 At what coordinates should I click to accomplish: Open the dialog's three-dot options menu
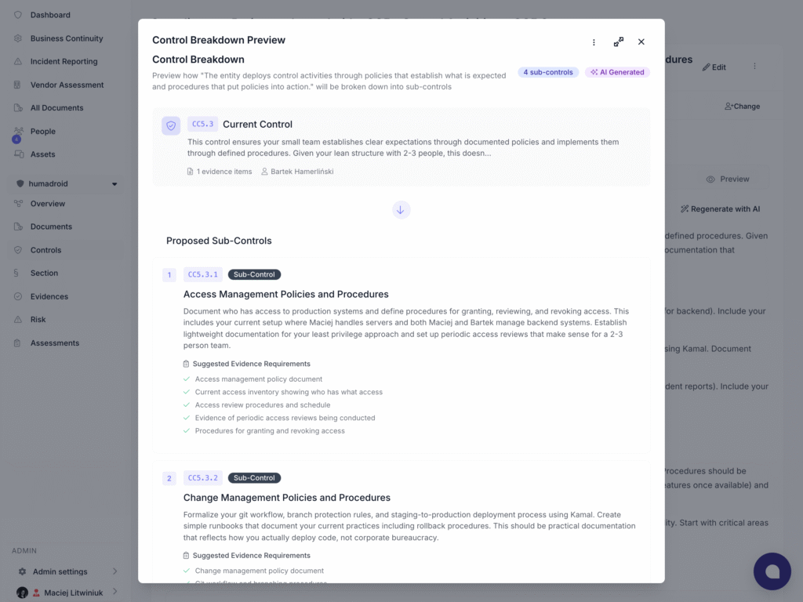594,42
